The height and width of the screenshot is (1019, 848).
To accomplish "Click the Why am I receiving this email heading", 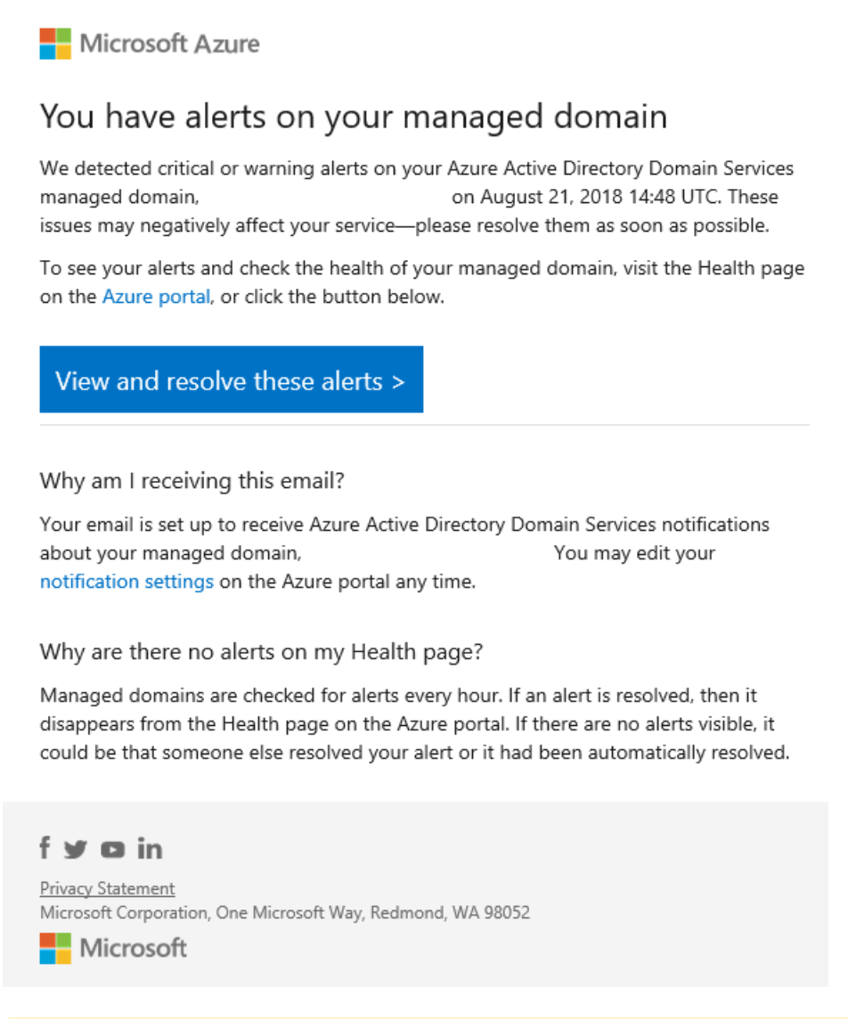I will (192, 481).
